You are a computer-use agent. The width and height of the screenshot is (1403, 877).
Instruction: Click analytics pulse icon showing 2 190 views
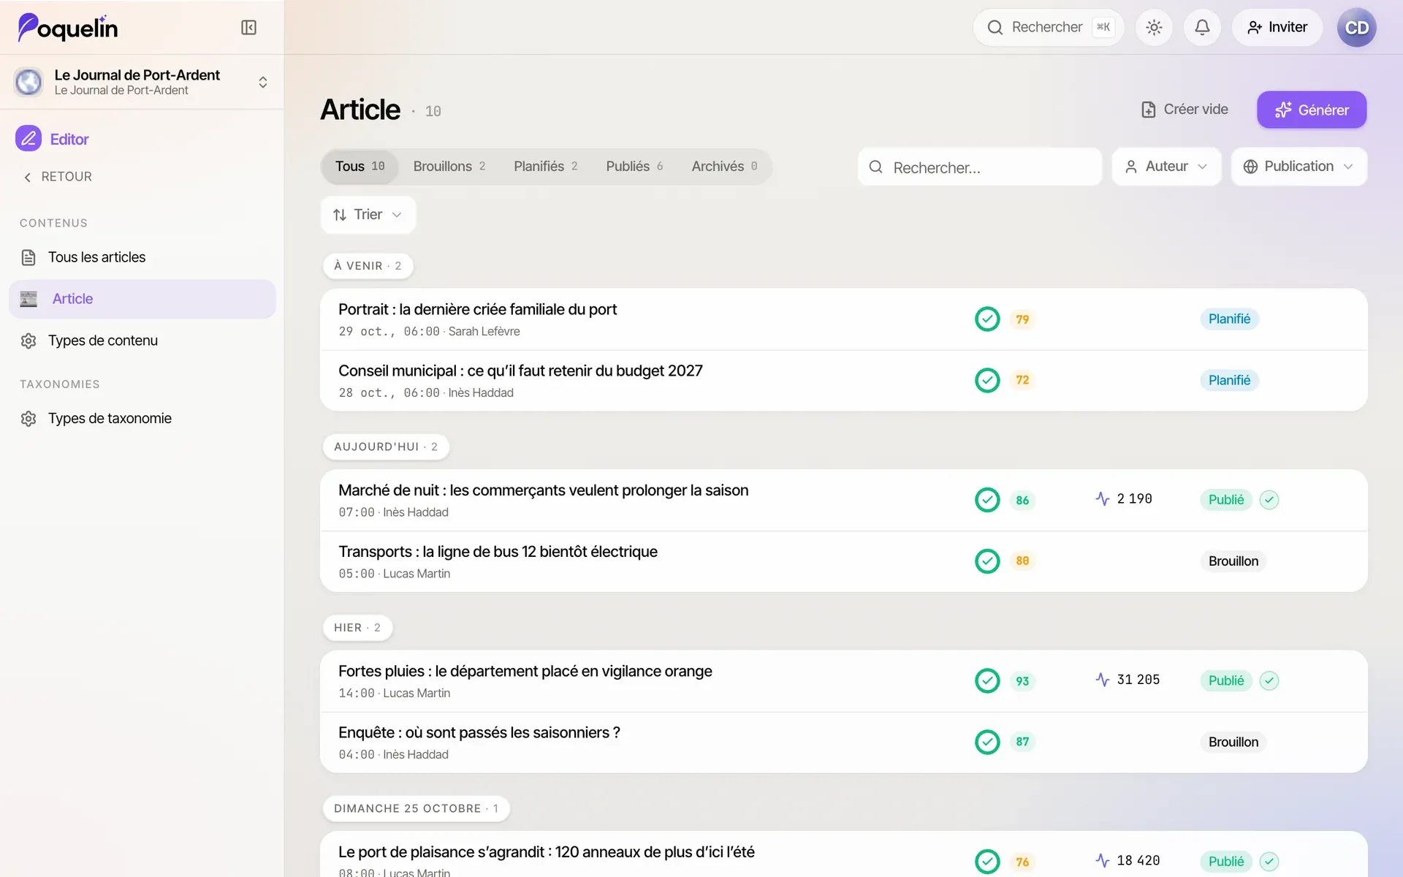1103,498
